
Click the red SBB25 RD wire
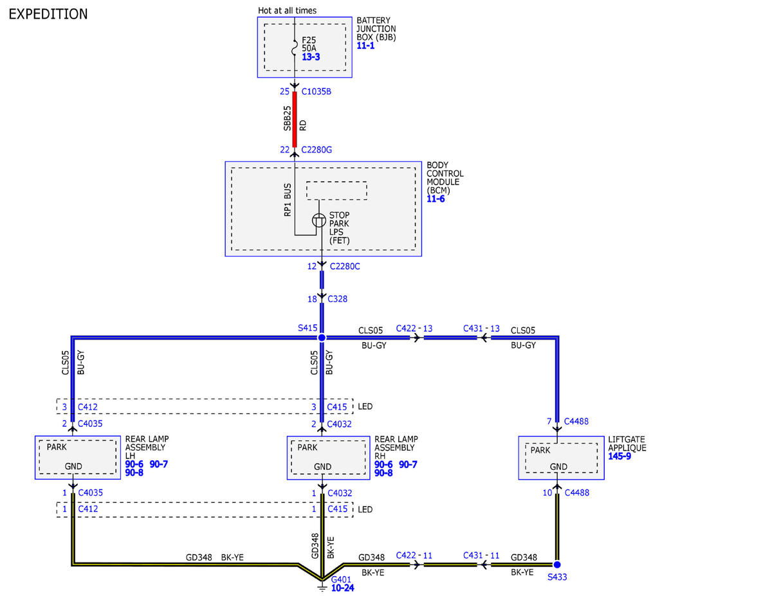coord(295,120)
